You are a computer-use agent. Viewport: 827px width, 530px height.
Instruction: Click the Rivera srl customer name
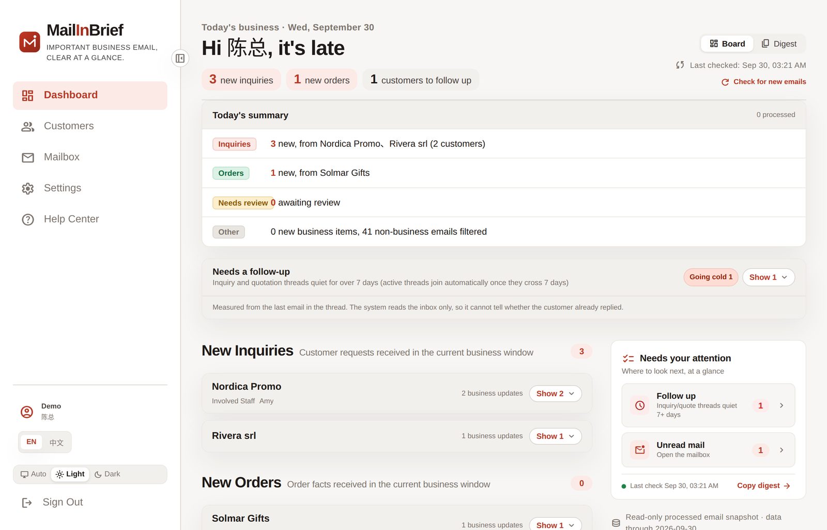click(234, 436)
